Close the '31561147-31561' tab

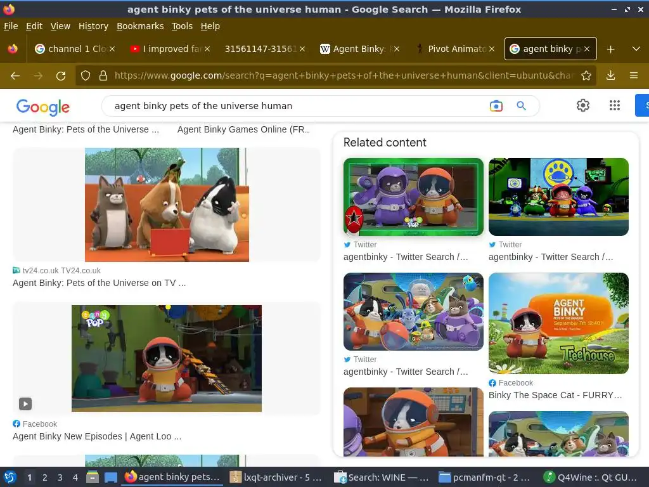302,49
